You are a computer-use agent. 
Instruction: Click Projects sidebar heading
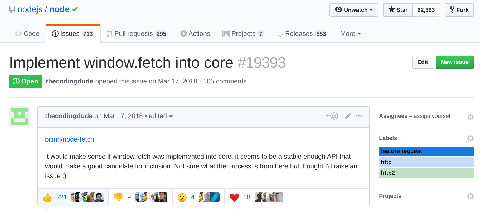click(390, 196)
